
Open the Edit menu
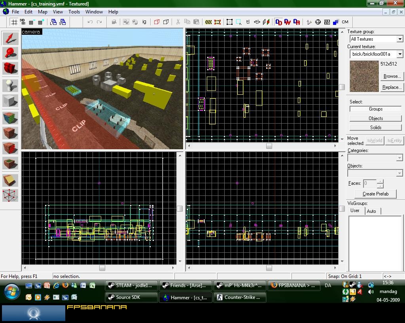click(28, 12)
